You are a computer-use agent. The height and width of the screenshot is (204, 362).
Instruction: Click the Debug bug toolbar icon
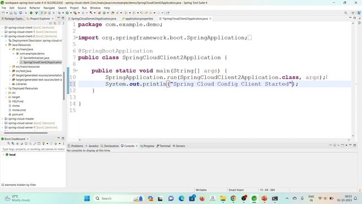pos(59,13)
